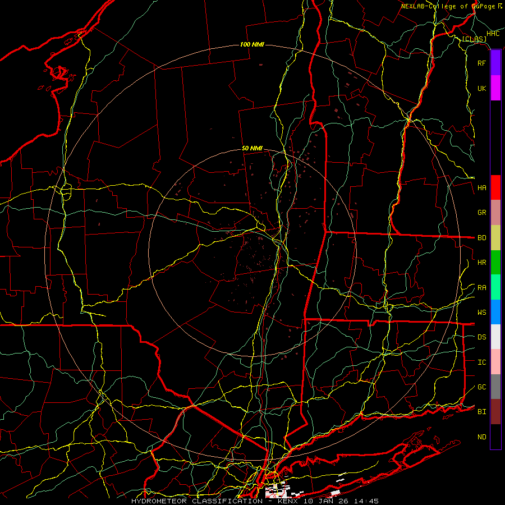505x505 pixels.
Task: Click the 'HA' legend label
Action: tap(481, 188)
